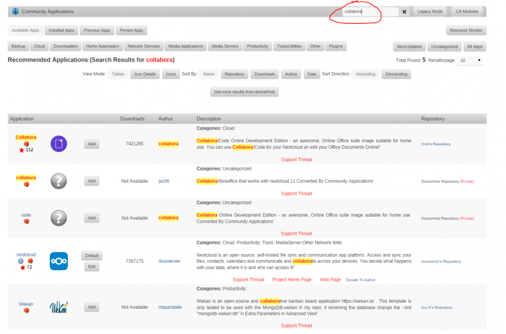Add the Wekan application
Viewport: 506px width, 334px height.
point(92,307)
